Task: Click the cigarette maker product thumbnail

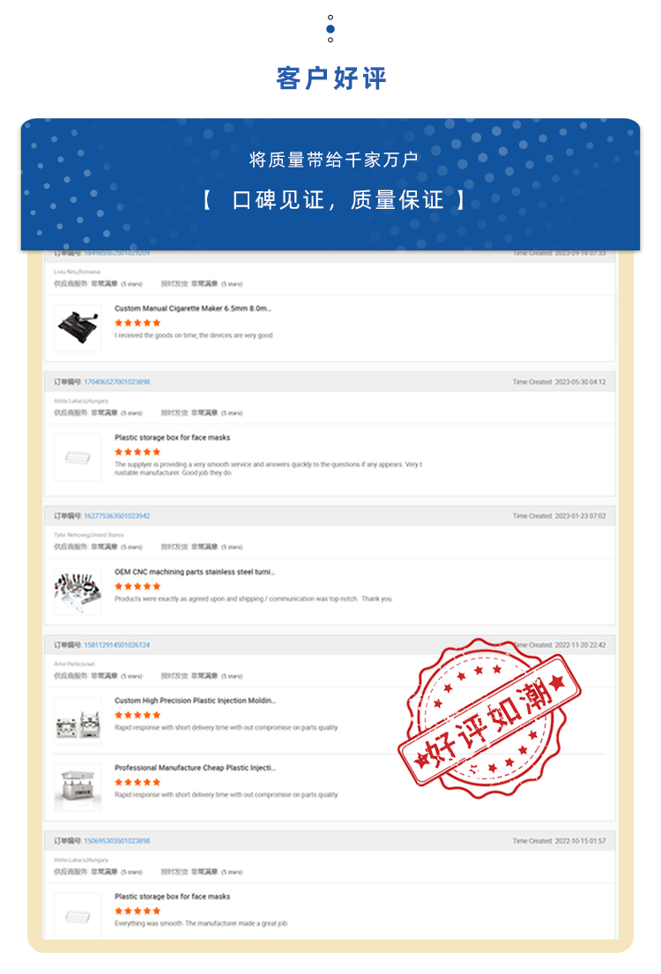Action: (78, 328)
